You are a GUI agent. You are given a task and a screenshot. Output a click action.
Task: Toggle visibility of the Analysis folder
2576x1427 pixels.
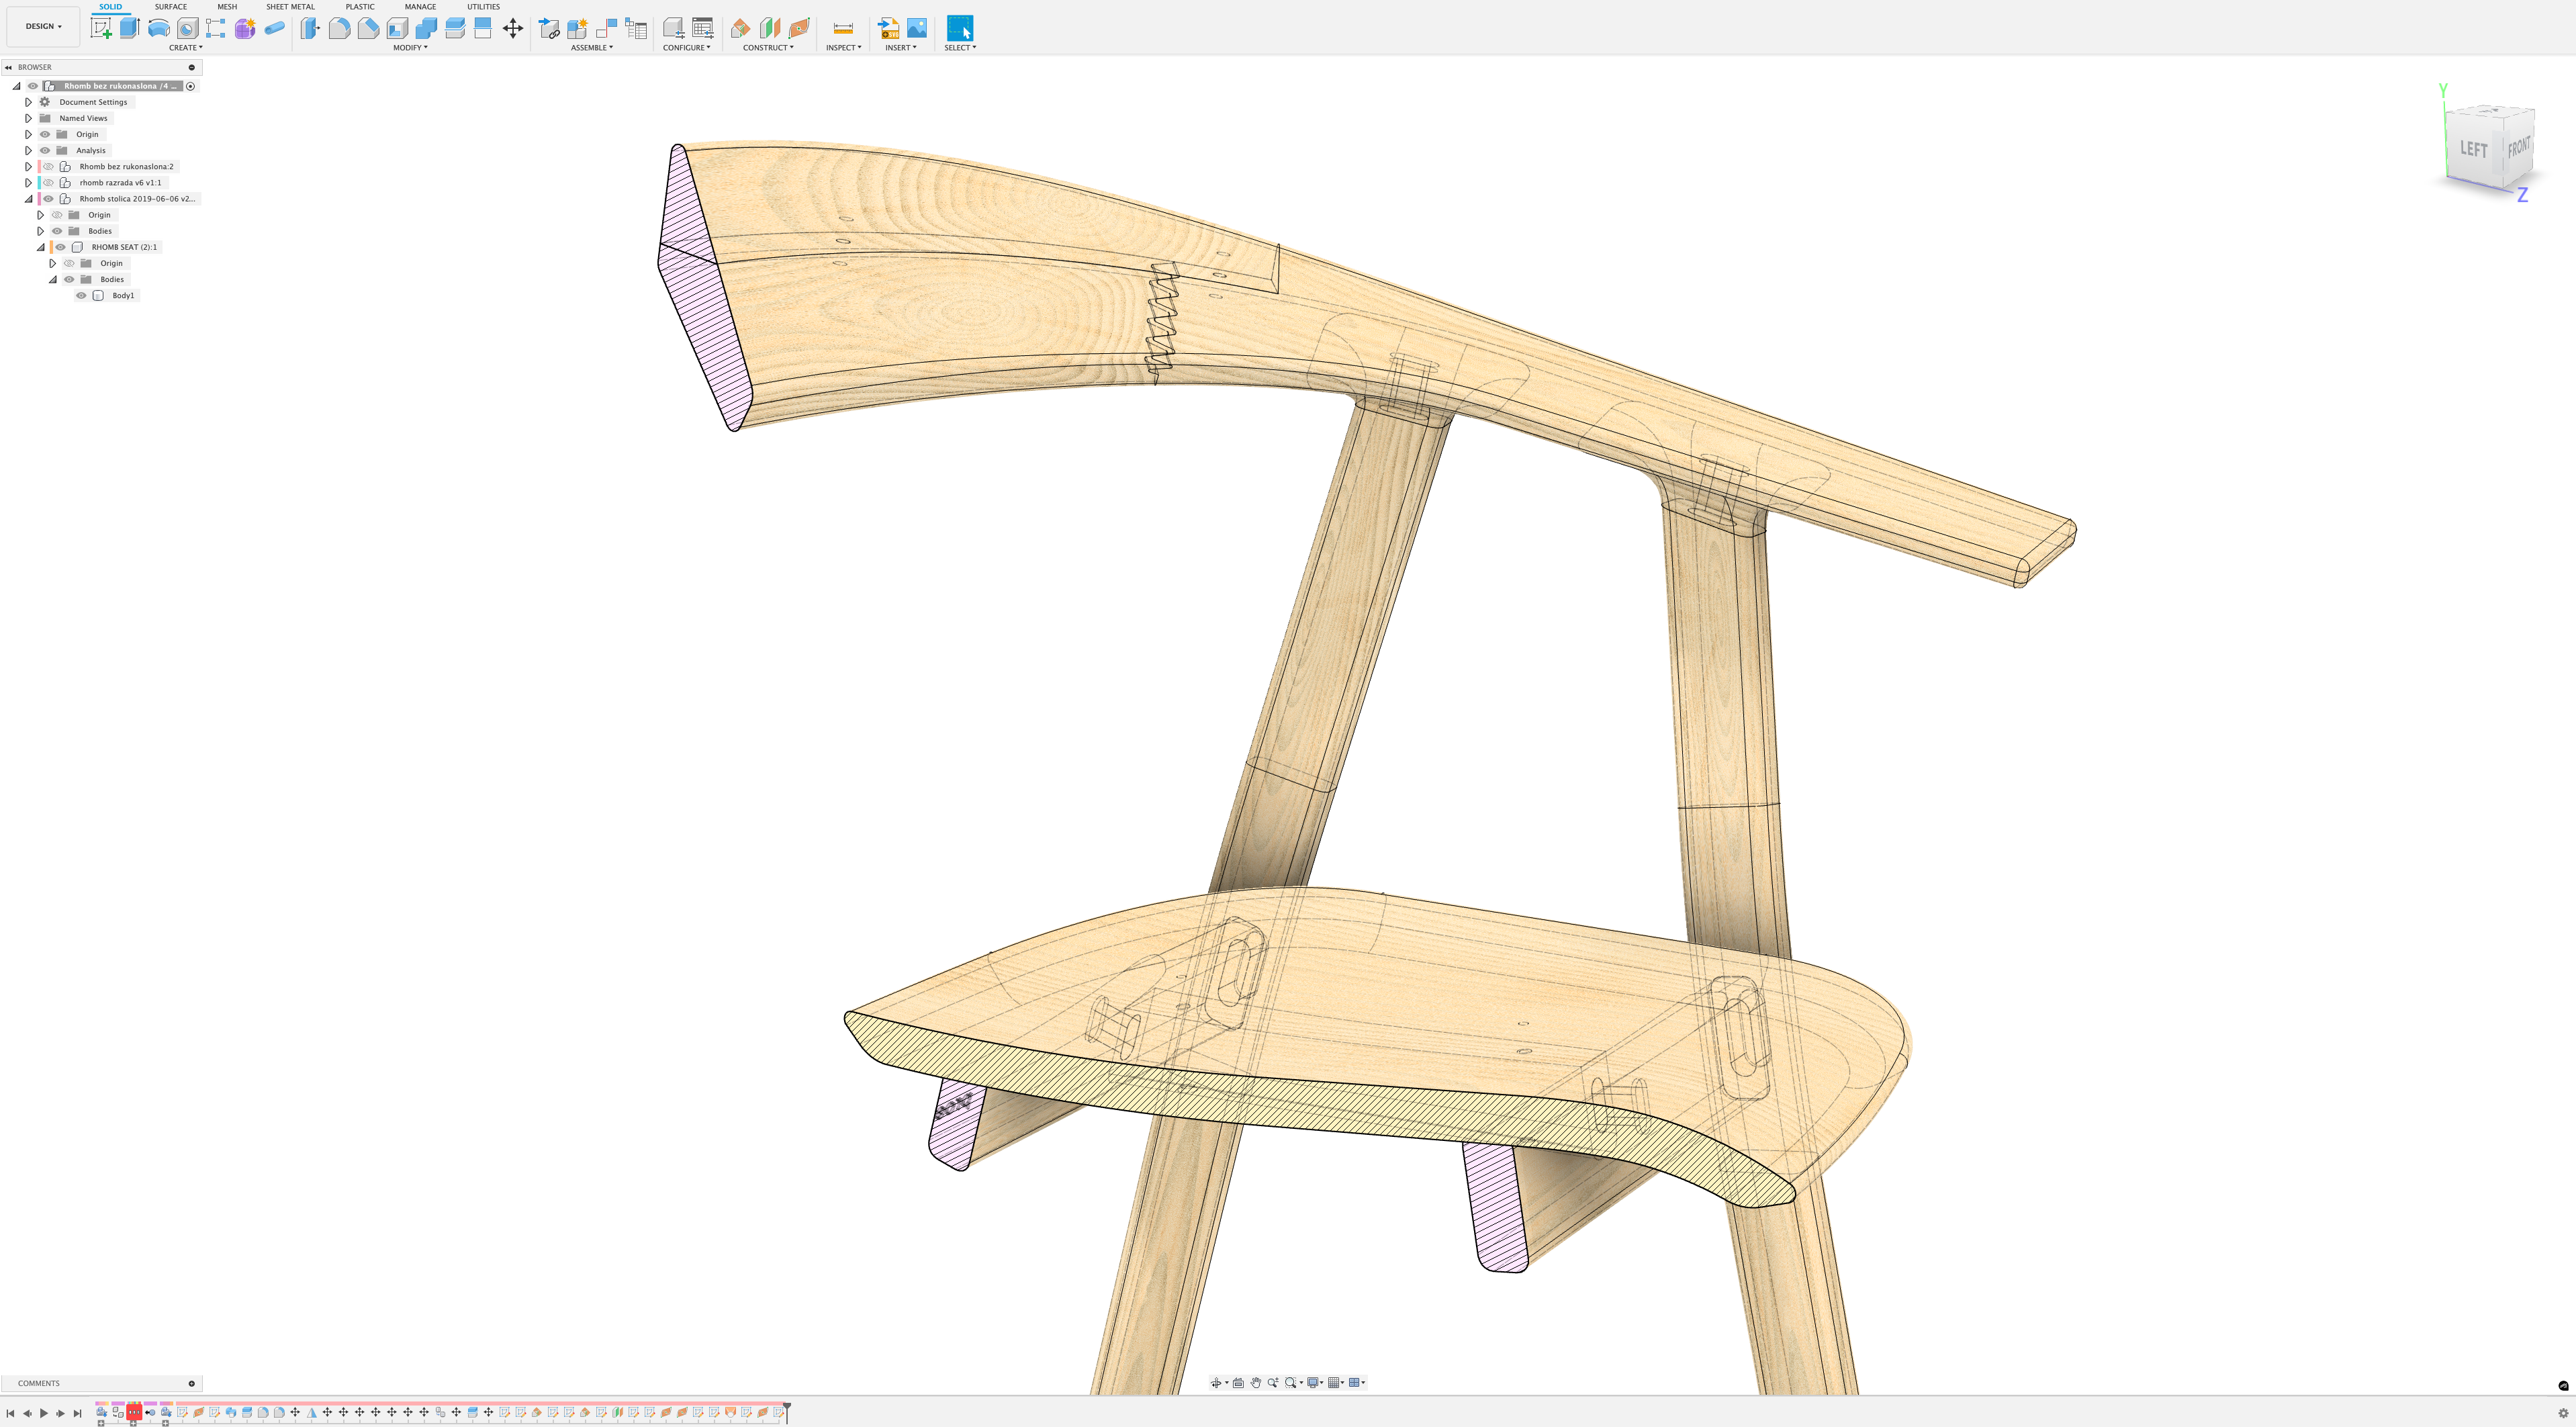tap(45, 151)
